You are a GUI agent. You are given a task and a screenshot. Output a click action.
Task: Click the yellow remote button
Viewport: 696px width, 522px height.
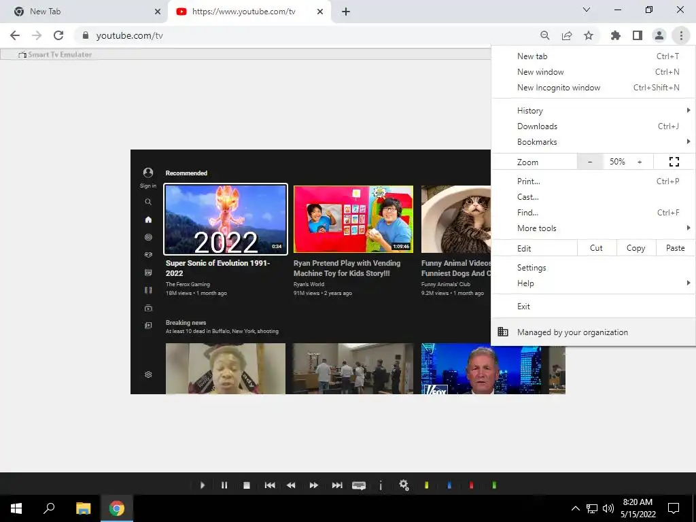(427, 485)
